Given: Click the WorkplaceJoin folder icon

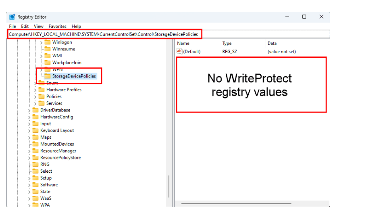Looking at the screenshot, I should [x=47, y=63].
